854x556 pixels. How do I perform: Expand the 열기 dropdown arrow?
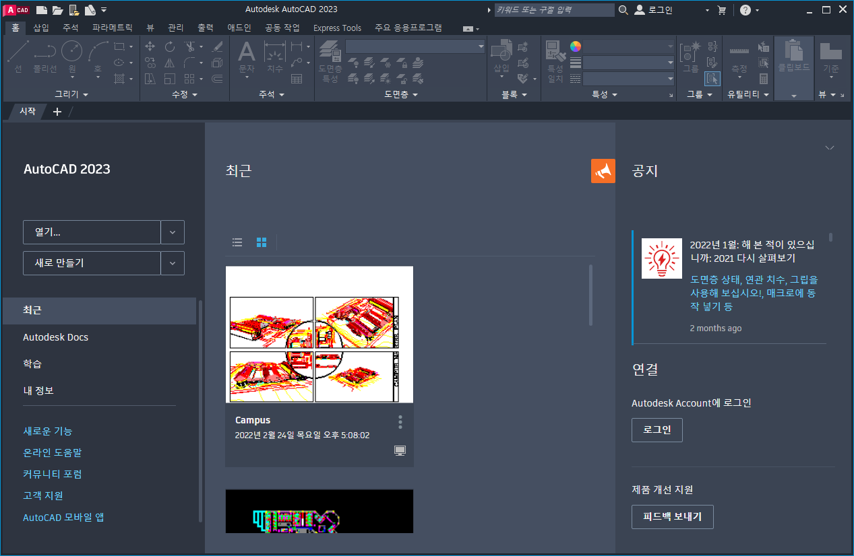[173, 232]
